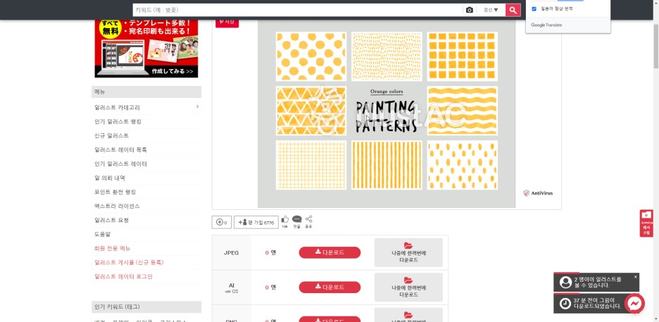Click the JPEG format label
The width and height of the screenshot is (659, 322).
(x=231, y=253)
